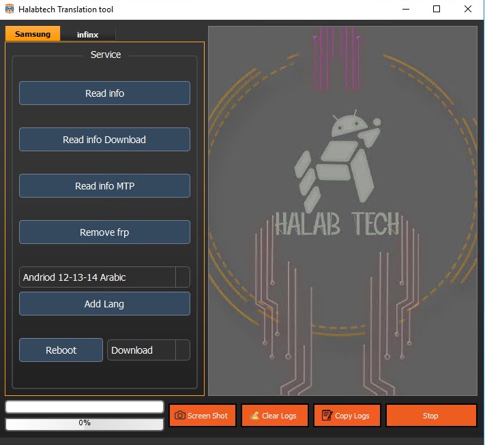The width and height of the screenshot is (485, 445).
Task: Click the Read info button
Action: pos(104,93)
